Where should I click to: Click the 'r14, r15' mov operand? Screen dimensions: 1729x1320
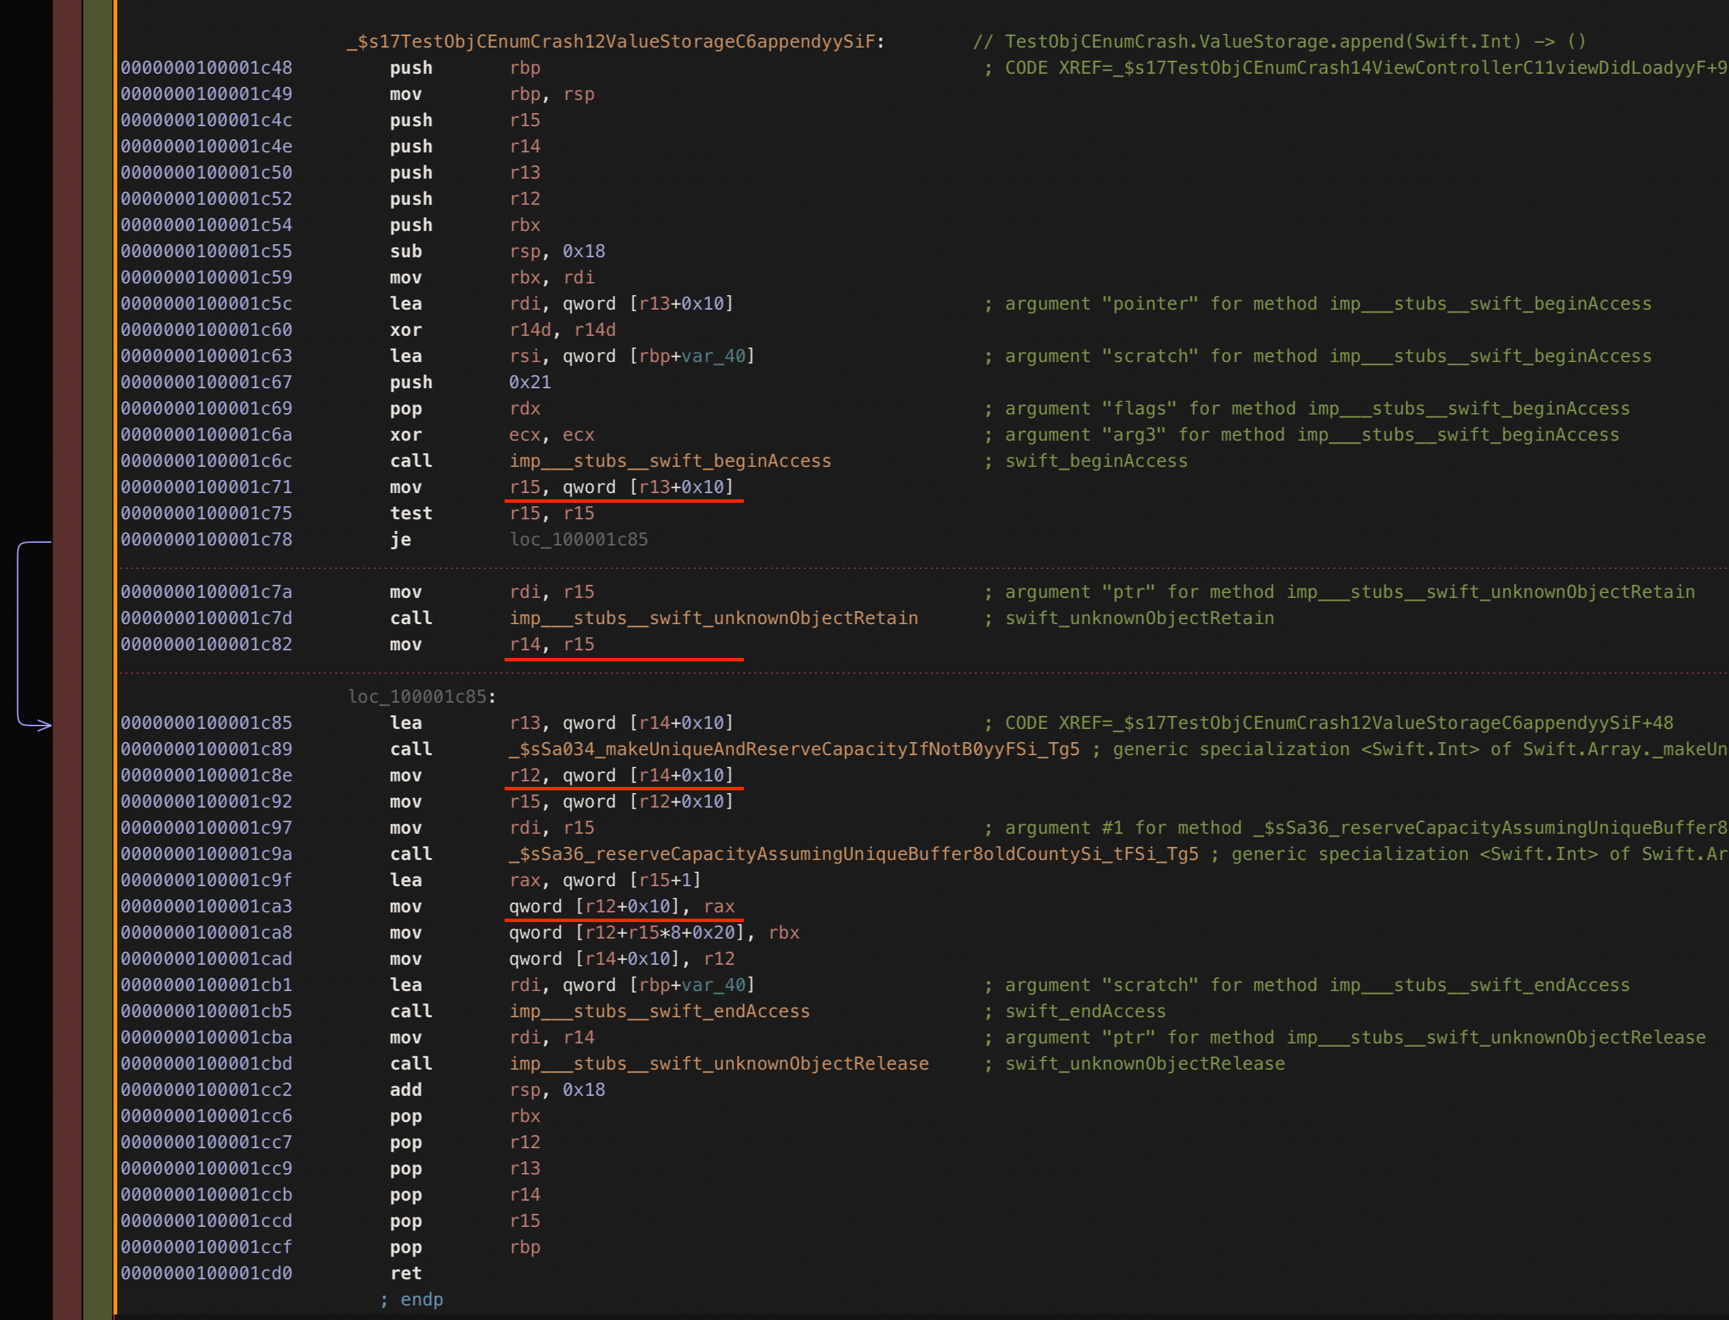coord(552,644)
